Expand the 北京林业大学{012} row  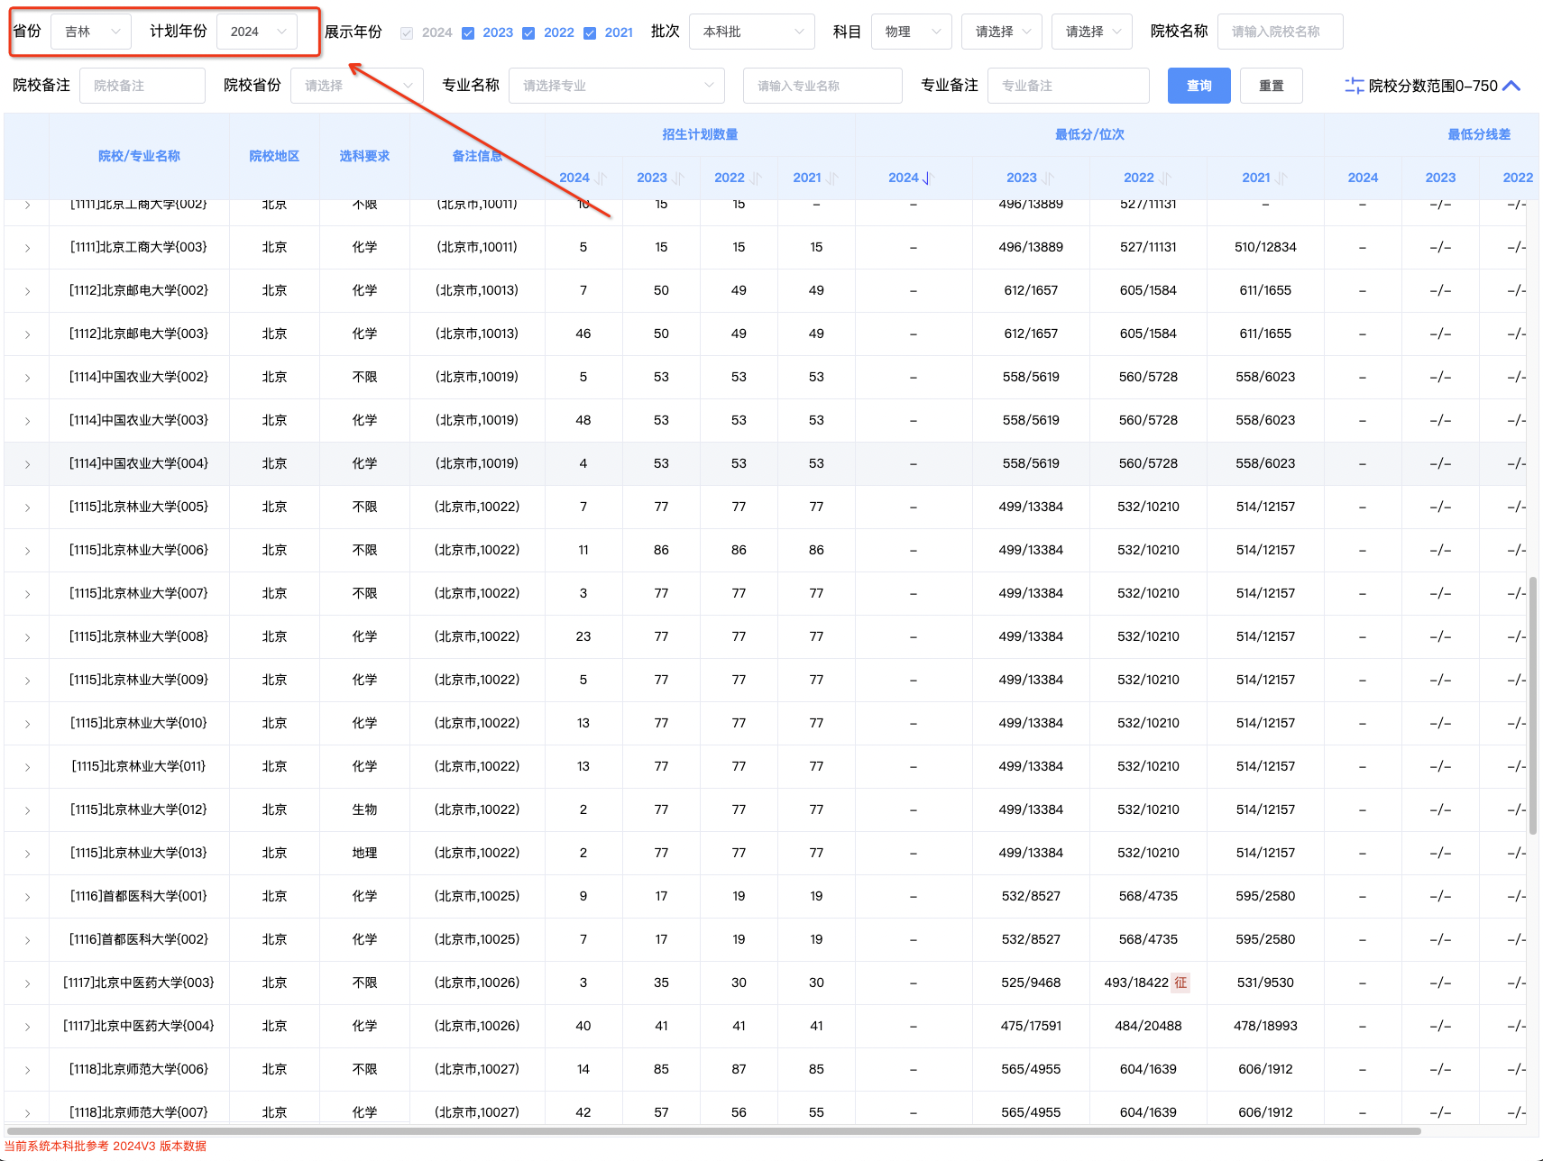coord(28,810)
